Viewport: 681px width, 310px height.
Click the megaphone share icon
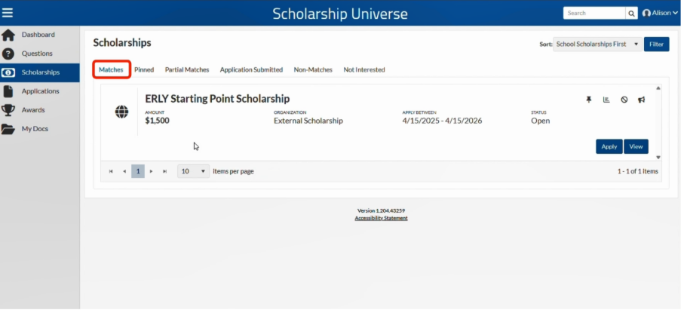click(x=642, y=100)
